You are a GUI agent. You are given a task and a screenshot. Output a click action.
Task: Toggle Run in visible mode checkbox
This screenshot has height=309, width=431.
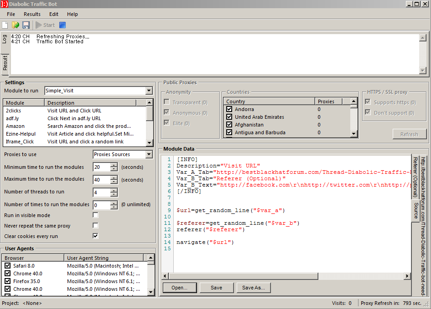point(95,215)
